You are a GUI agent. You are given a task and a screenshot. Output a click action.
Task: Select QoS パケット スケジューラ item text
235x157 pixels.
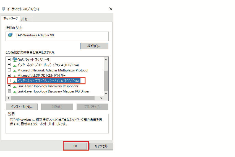33,60
